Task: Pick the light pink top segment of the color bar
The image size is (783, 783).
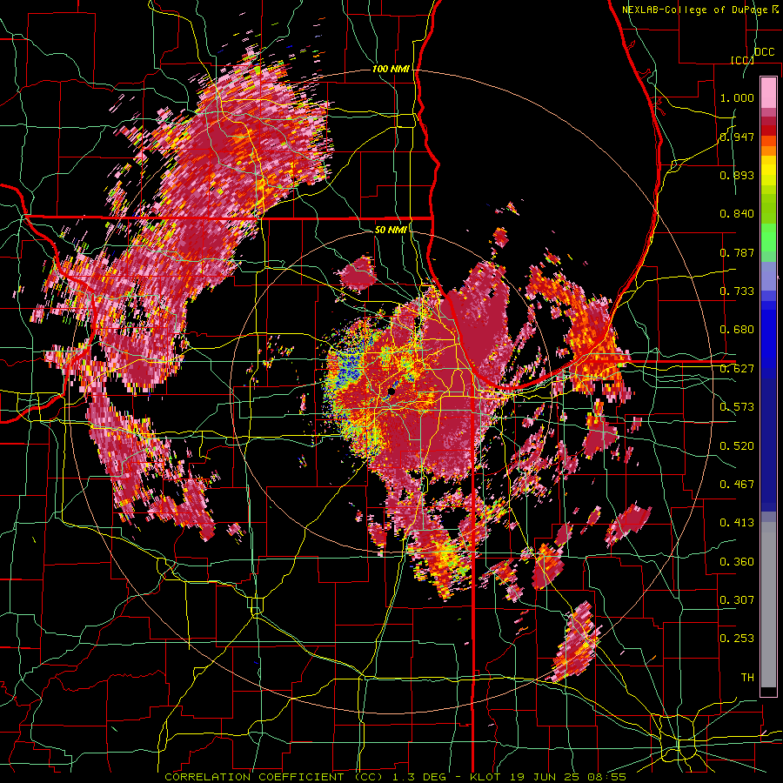Action: [x=768, y=93]
